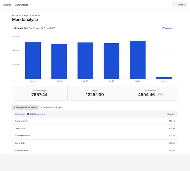Click the small Jun 25 bar
The width and height of the screenshot is (190, 171).
164,78
